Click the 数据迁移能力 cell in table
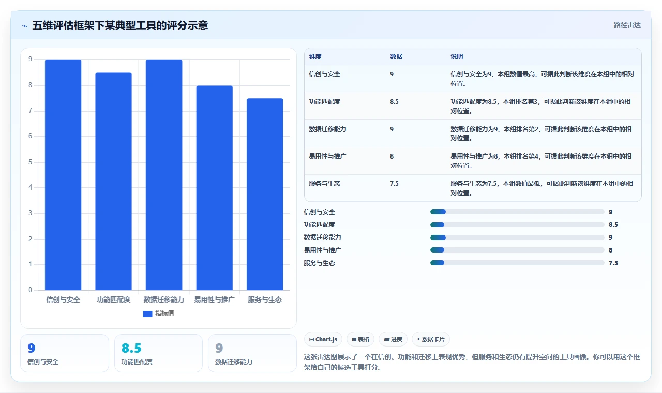 [327, 129]
